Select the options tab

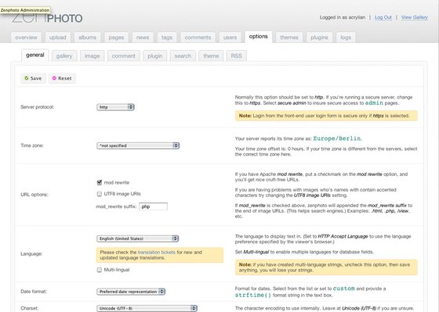click(x=259, y=37)
